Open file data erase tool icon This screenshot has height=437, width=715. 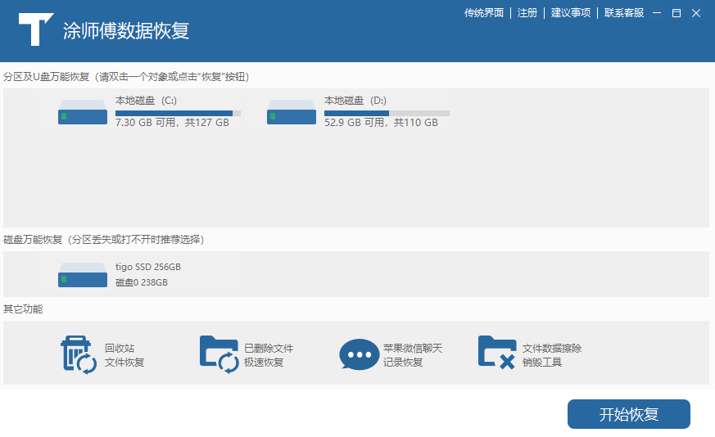point(497,353)
